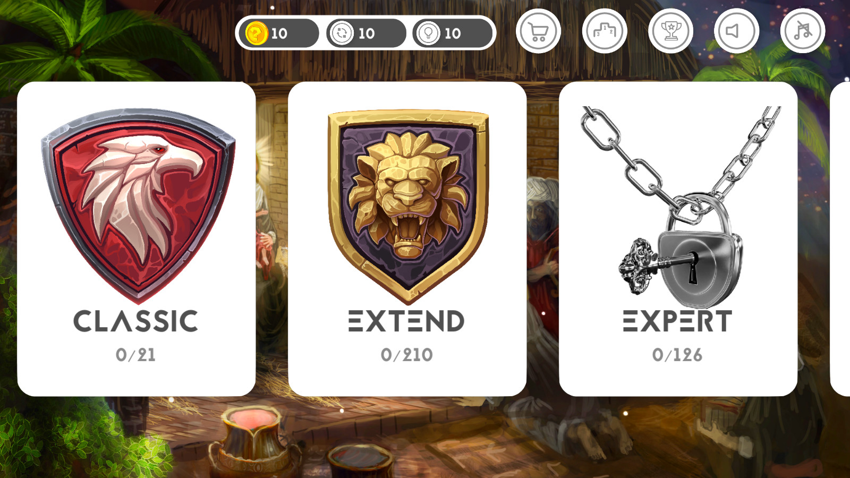The image size is (850, 478).
Task: Toggle background music with note icon
Action: pos(803,31)
